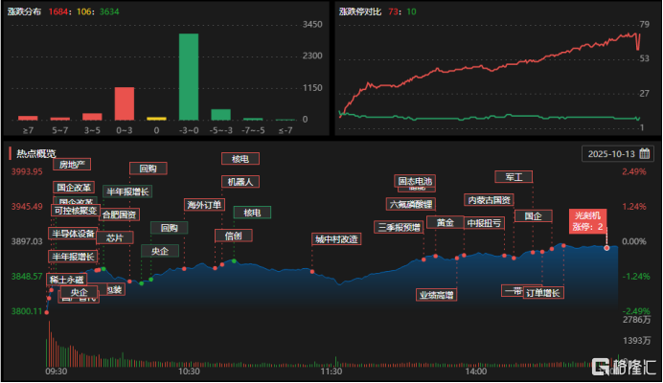Select the 房地产 hotspot tag
Image resolution: width=663 pixels, height=383 pixels.
[72, 165]
